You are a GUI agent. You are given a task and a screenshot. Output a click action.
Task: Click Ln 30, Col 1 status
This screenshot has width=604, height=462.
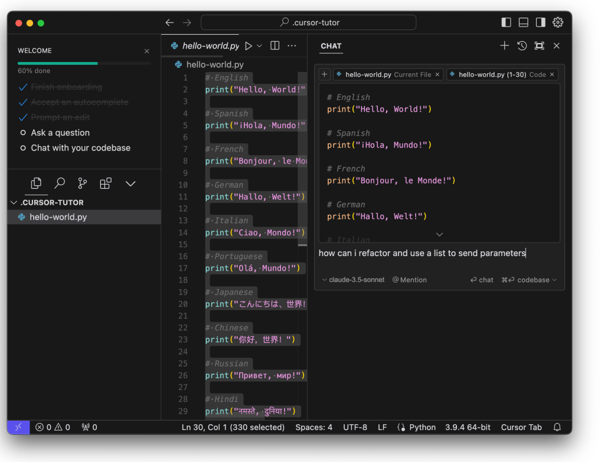click(233, 427)
